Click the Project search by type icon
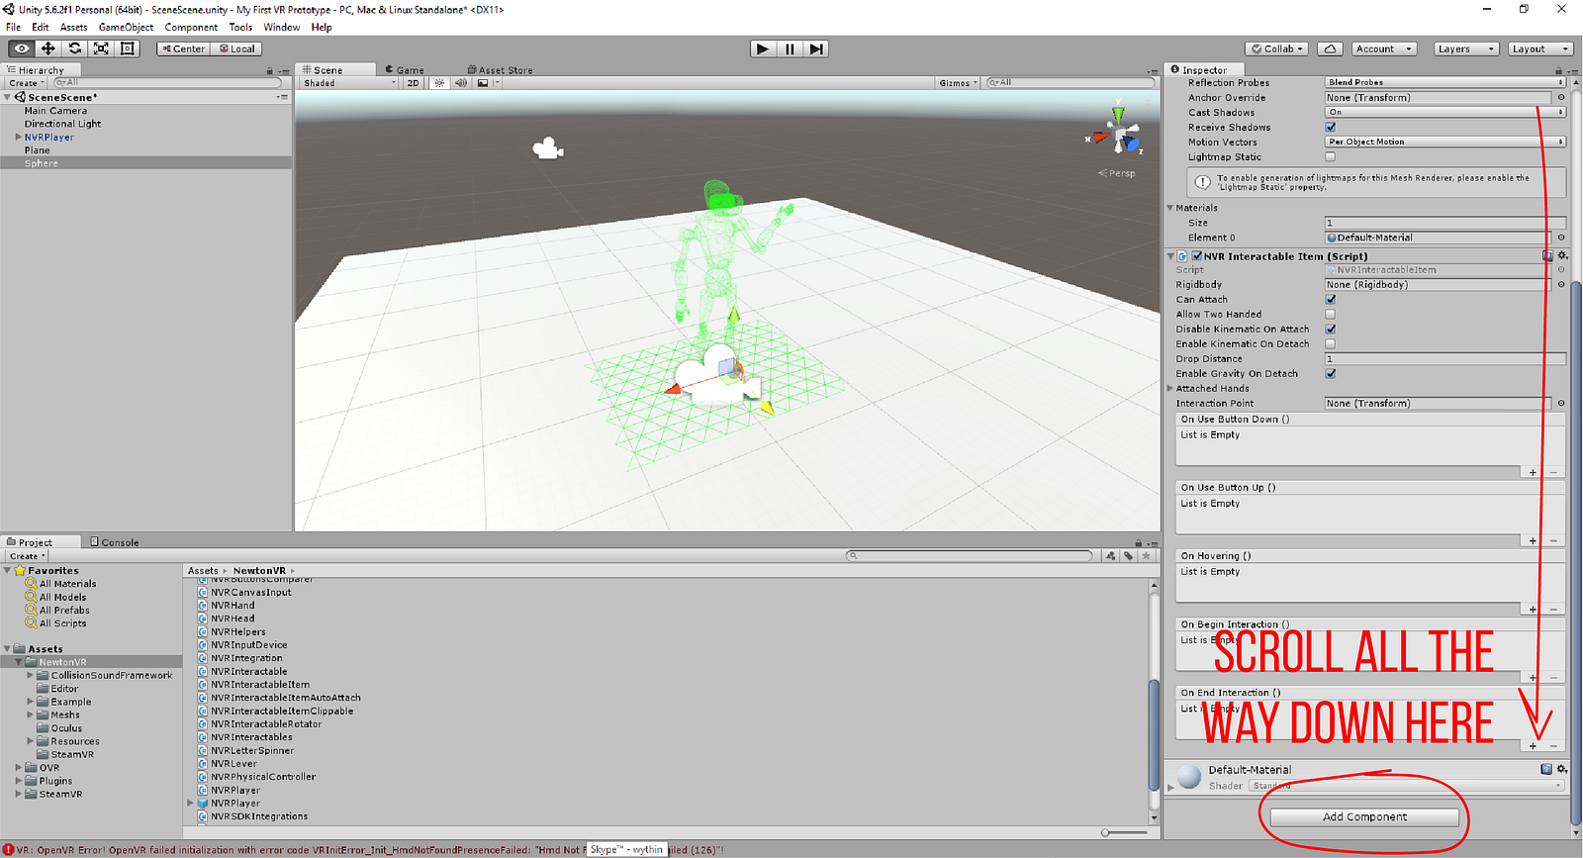 pos(1111,556)
